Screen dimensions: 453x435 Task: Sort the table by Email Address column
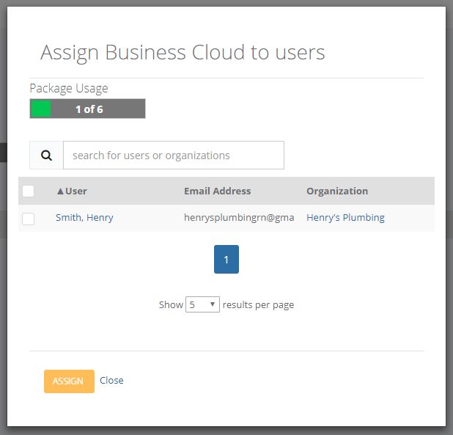click(217, 191)
